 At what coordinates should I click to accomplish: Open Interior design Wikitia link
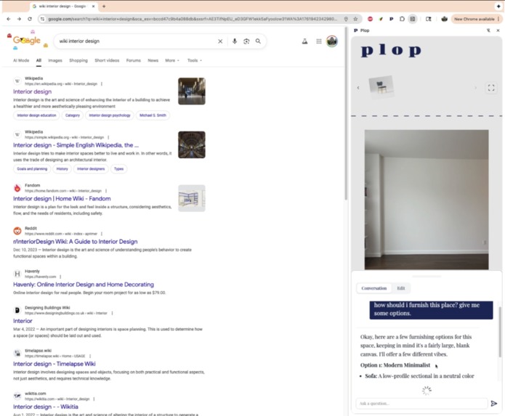(x=45, y=407)
